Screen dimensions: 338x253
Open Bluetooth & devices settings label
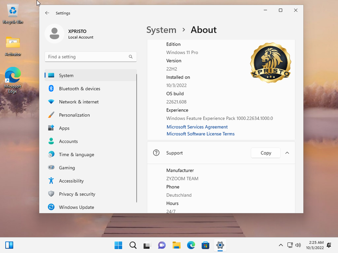tap(80, 89)
